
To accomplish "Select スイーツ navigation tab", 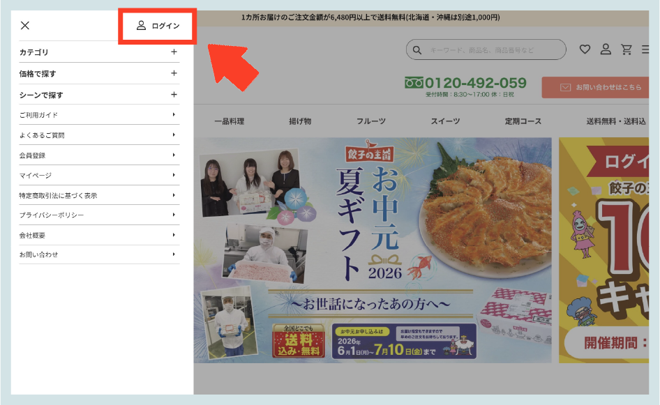I will pos(445,121).
